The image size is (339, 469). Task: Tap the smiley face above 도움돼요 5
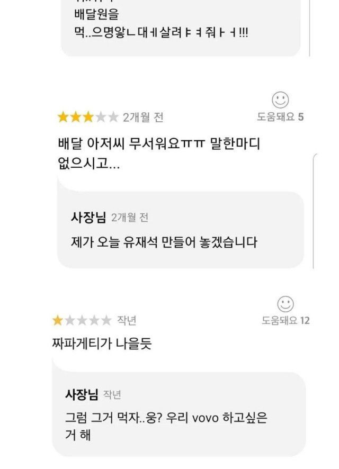point(280,100)
